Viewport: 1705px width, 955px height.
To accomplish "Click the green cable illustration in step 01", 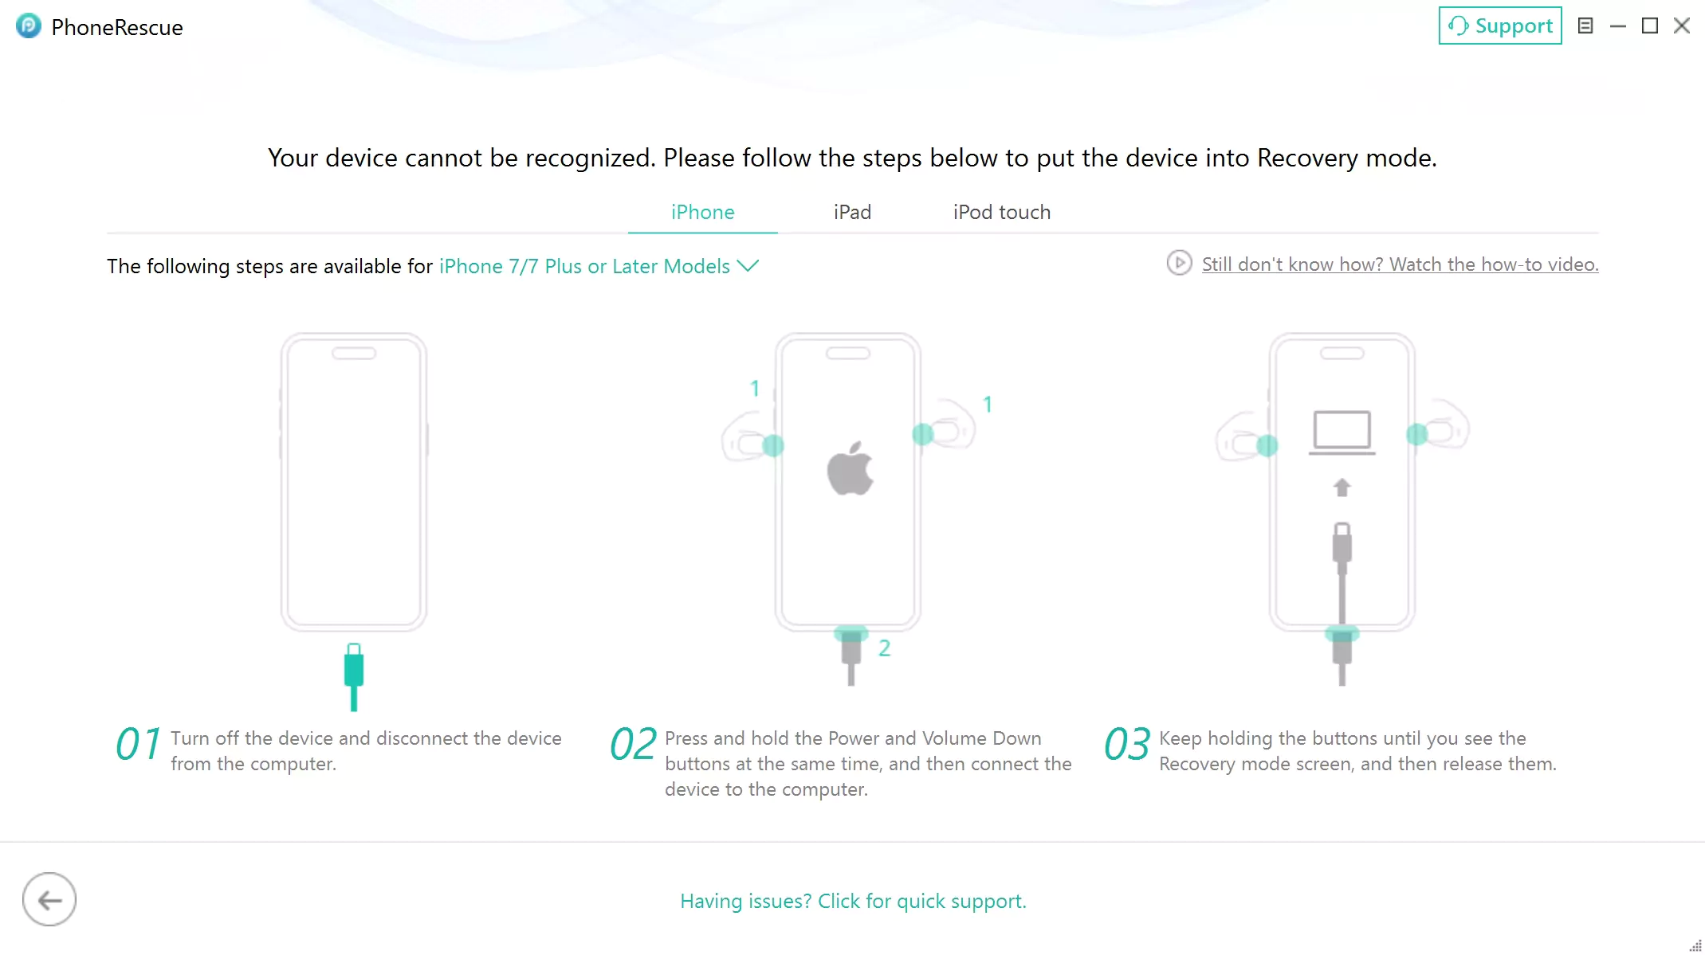I will coord(354,676).
